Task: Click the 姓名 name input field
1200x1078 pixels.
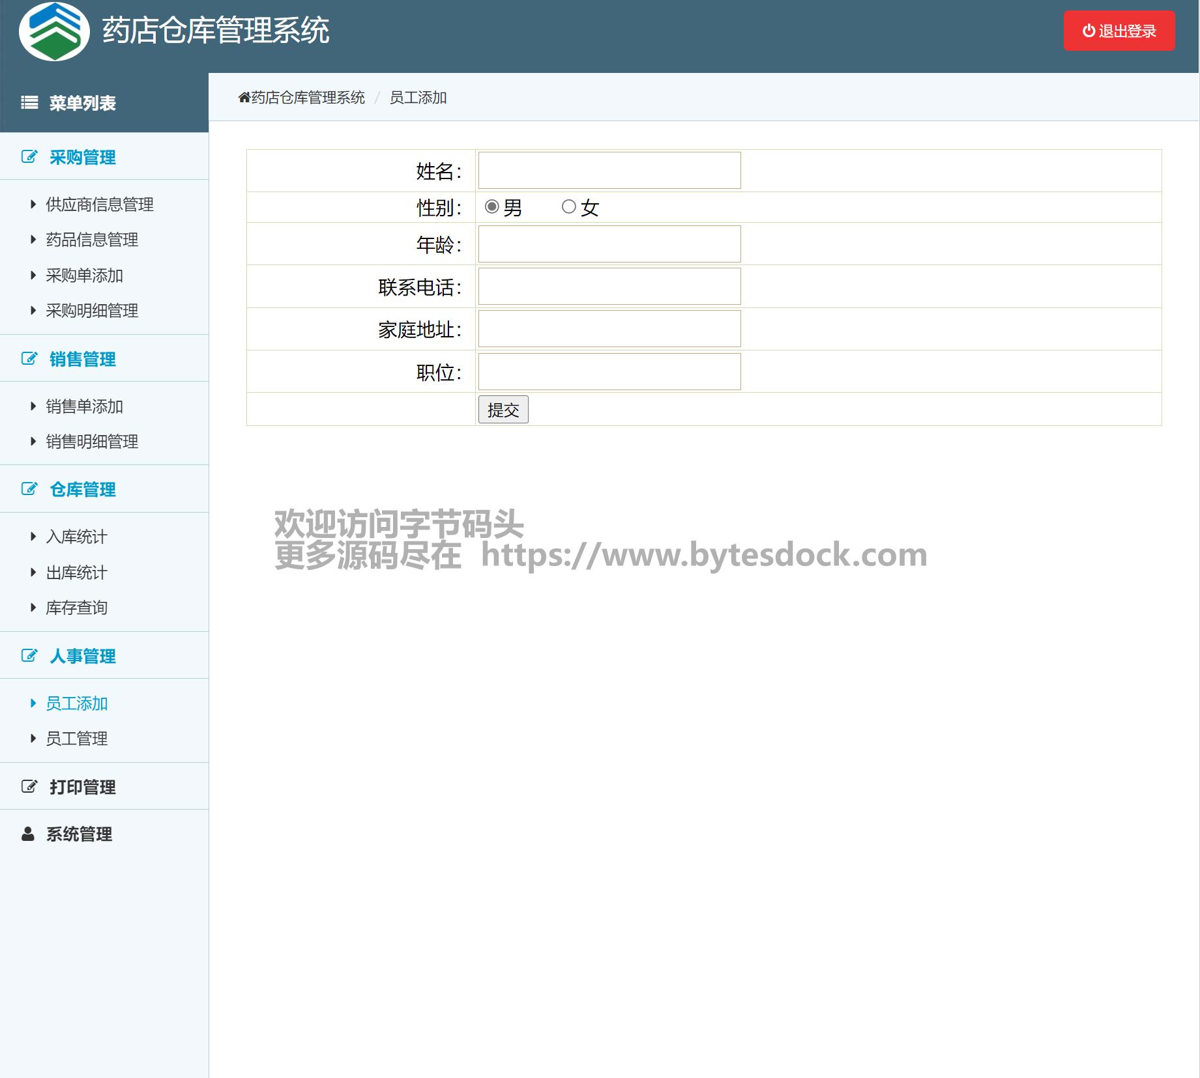Action: [609, 171]
